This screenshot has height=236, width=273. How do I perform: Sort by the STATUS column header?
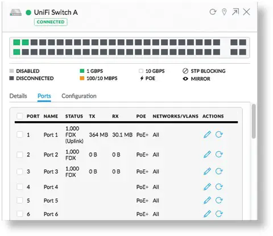coord(74,116)
